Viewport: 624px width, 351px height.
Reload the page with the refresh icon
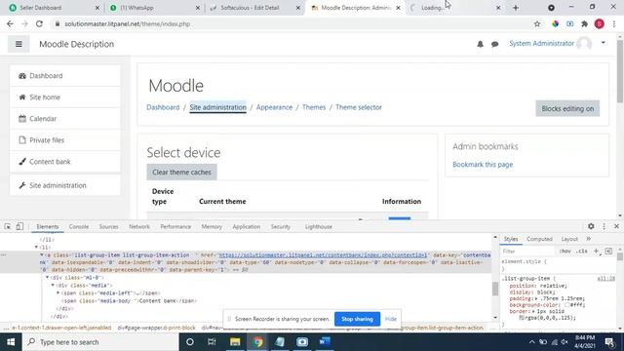[x=39, y=23]
